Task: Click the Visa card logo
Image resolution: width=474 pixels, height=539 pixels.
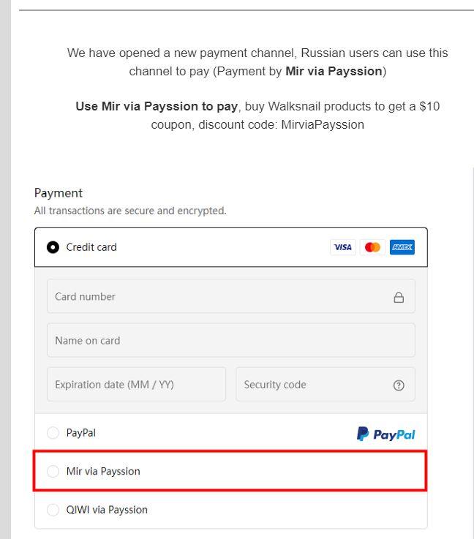Action: coord(342,247)
